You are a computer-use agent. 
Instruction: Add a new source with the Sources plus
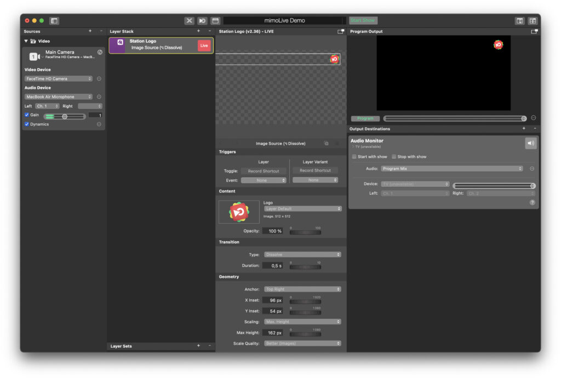tap(90, 31)
